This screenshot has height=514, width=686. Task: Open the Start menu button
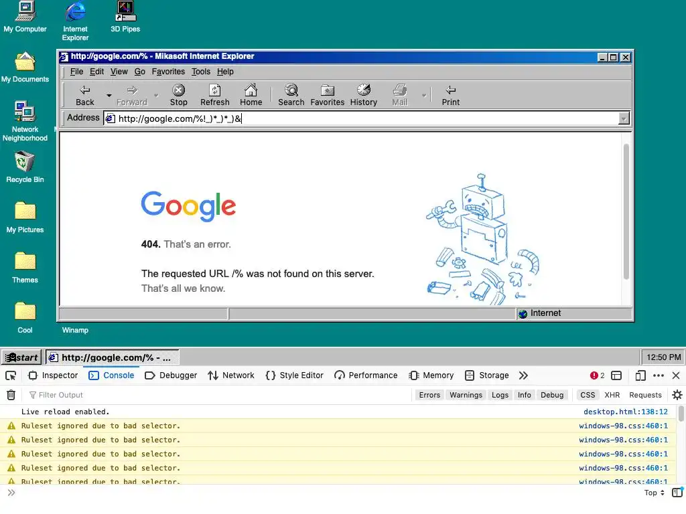tap(21, 357)
